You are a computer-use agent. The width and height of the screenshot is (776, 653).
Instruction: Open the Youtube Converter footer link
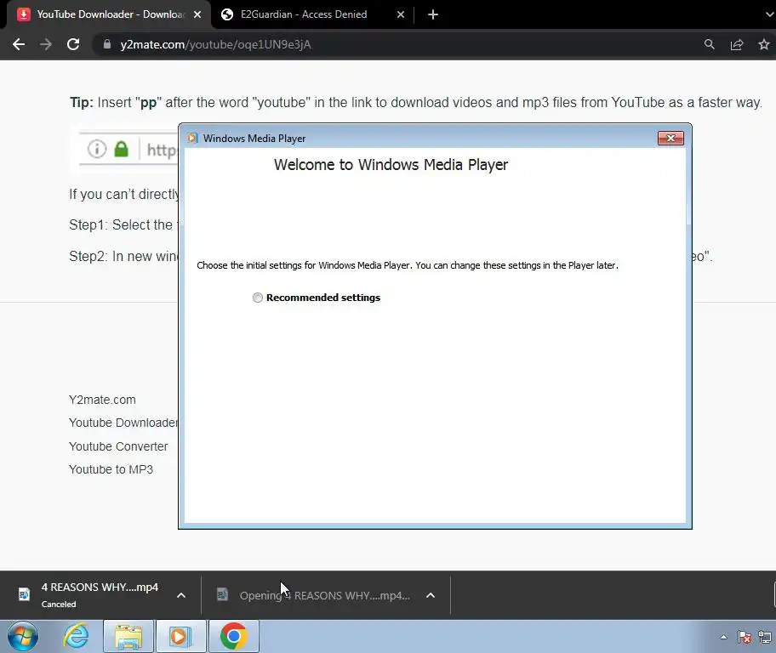118,446
